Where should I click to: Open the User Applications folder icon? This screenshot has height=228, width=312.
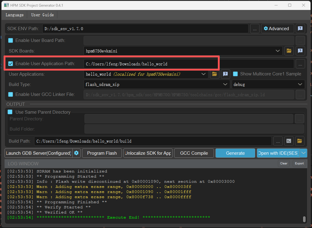(214, 74)
